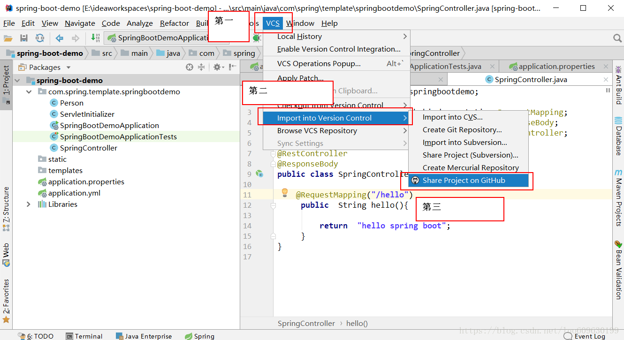Collapse the com.spring.template.springbootdemo package

tap(29, 91)
